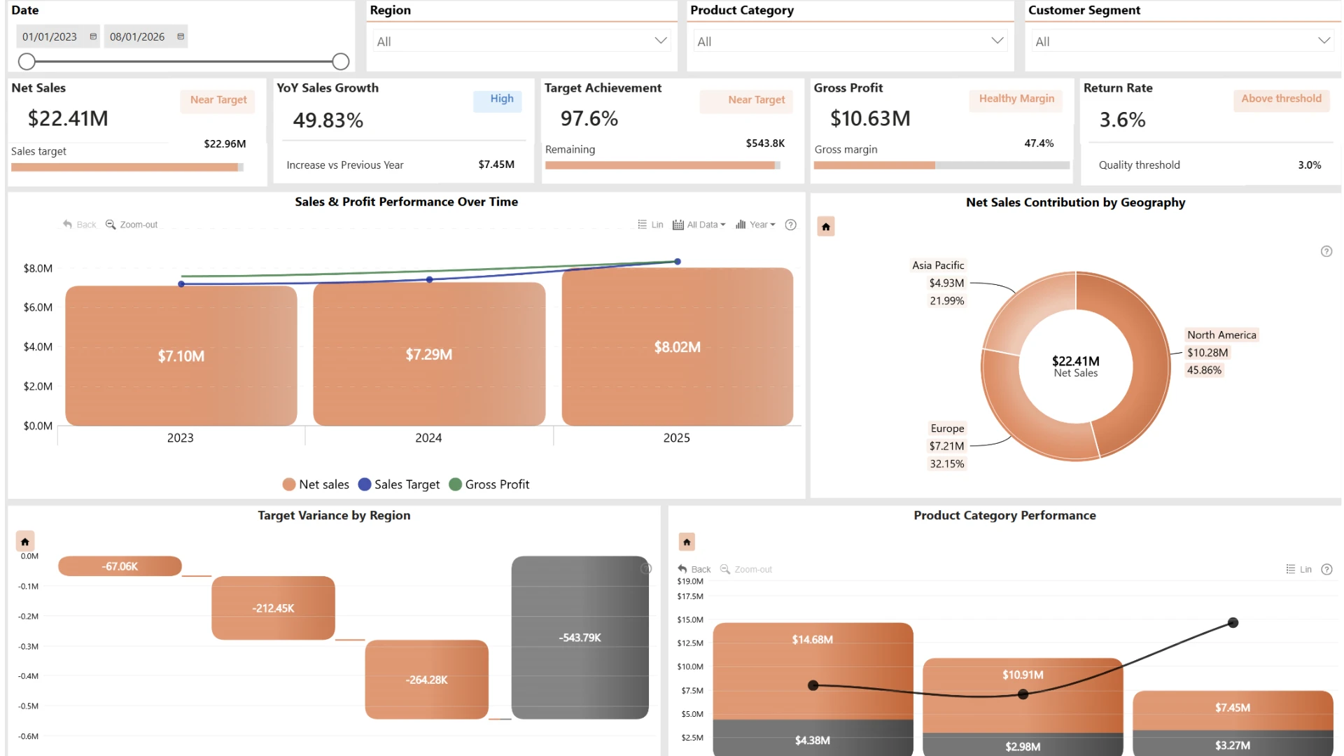Click the Lin scale button in Sales chart
Viewport: 1344px width, 756px height.
tap(650, 225)
